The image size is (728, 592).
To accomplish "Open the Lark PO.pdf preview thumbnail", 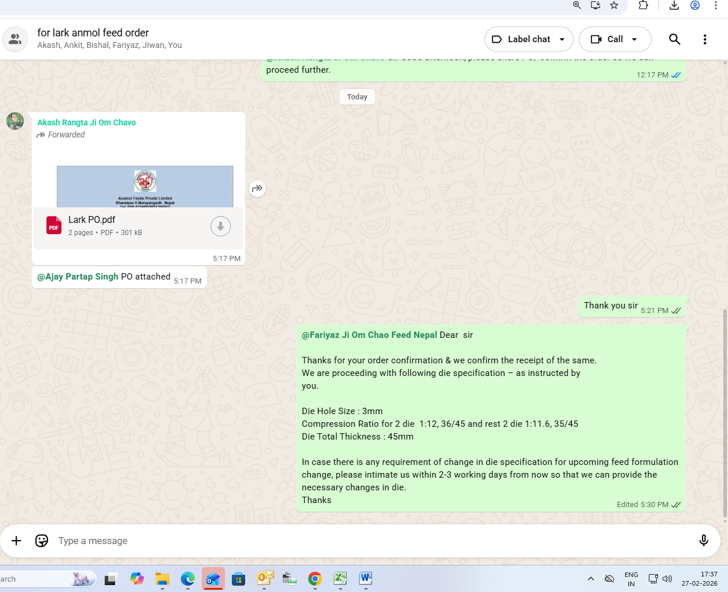I will click(145, 186).
